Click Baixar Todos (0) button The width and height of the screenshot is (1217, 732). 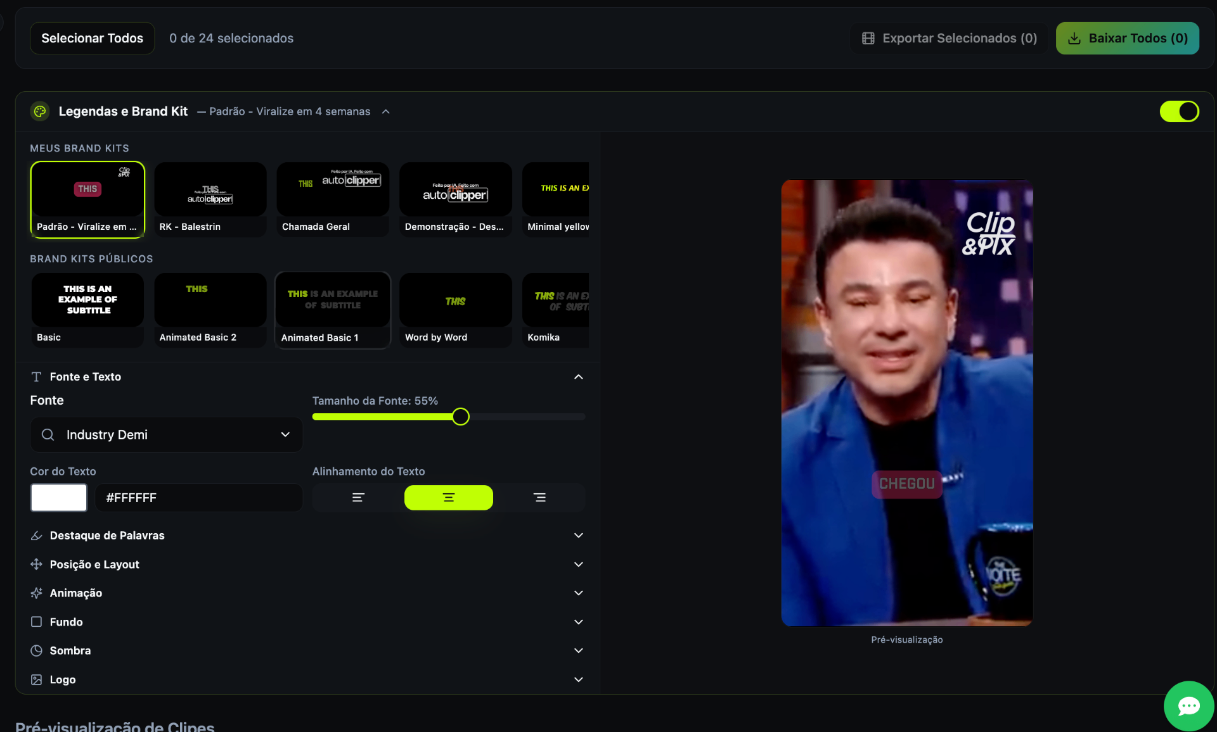[1127, 39]
